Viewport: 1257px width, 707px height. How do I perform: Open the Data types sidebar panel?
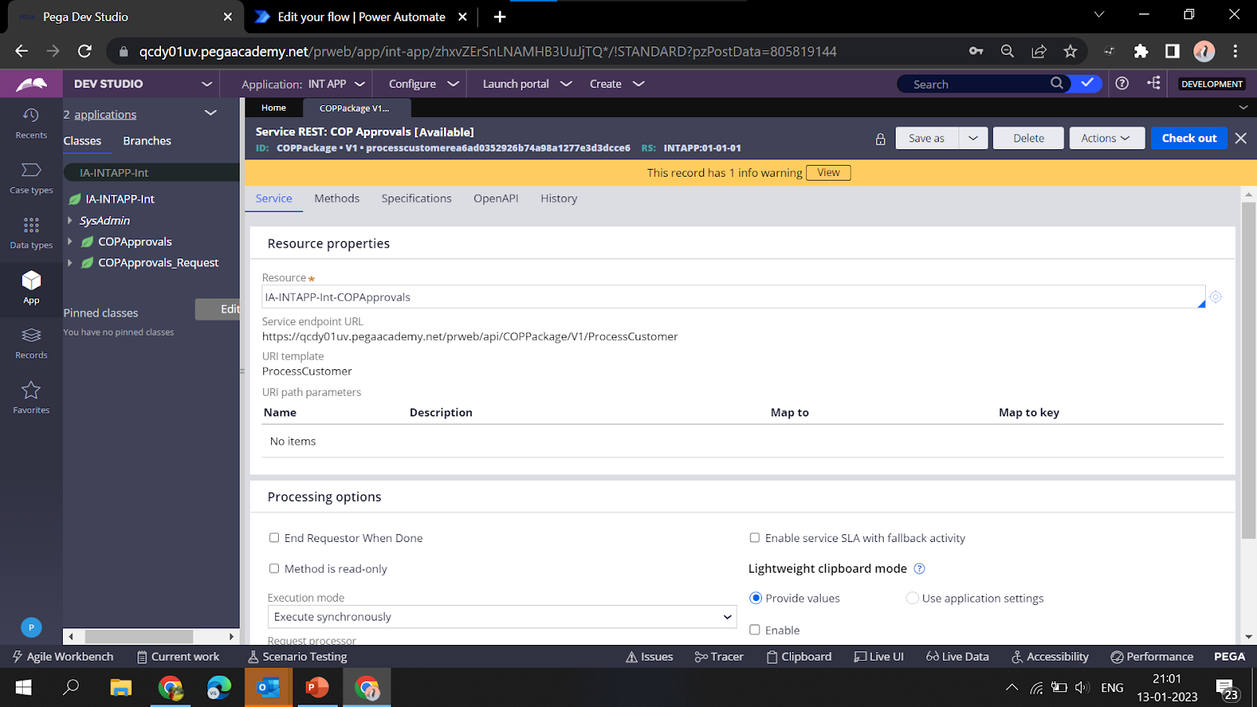(x=31, y=234)
